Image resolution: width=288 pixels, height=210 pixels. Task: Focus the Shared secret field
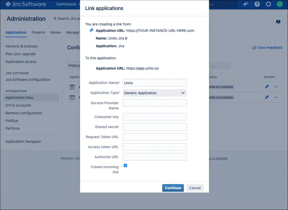[154, 127]
